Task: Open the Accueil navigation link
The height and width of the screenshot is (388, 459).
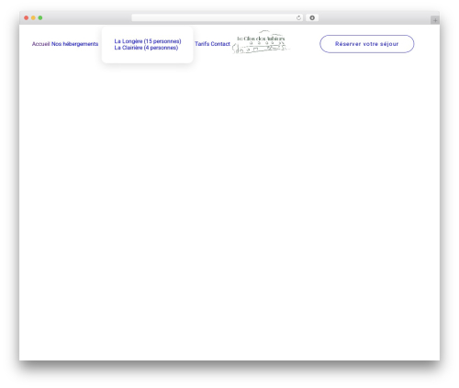Action: [41, 44]
